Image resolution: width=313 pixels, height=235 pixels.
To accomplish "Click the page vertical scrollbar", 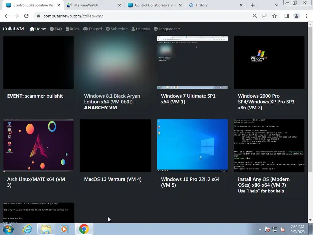I will (310, 99).
